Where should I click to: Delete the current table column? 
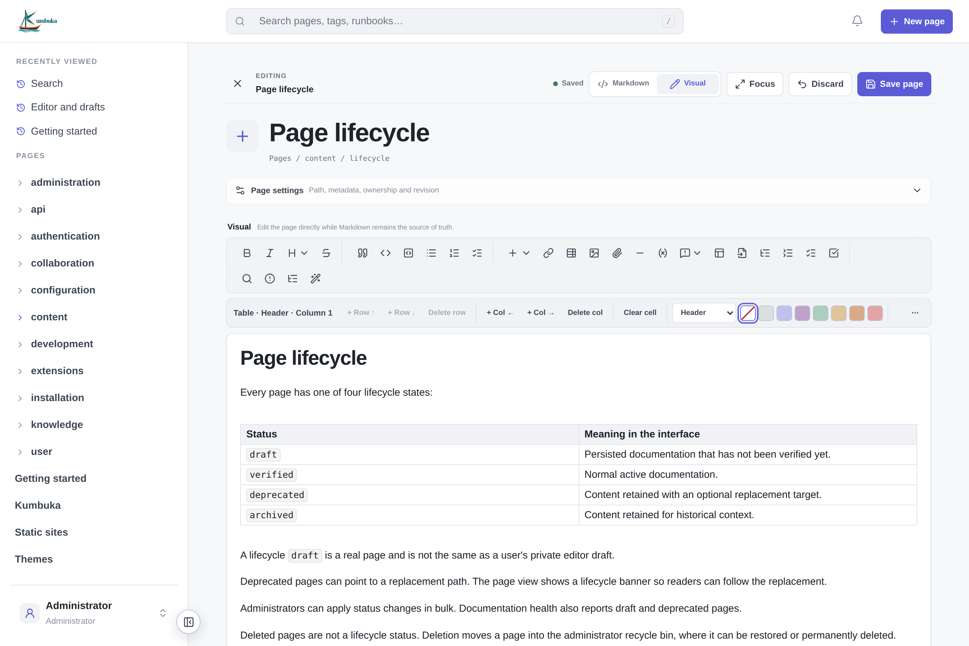point(585,313)
